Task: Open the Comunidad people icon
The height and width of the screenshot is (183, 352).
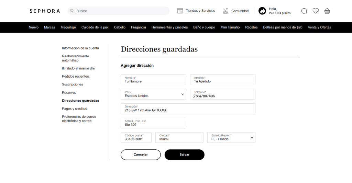Action: [225, 11]
